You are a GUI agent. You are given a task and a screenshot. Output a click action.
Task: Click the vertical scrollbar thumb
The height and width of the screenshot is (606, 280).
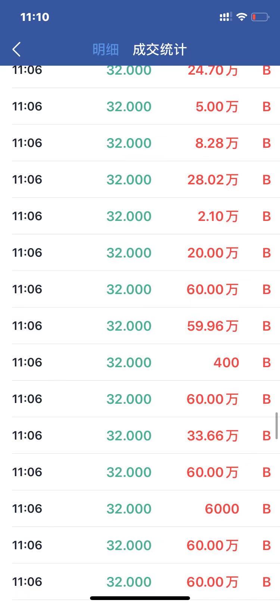pyautogui.click(x=276, y=425)
